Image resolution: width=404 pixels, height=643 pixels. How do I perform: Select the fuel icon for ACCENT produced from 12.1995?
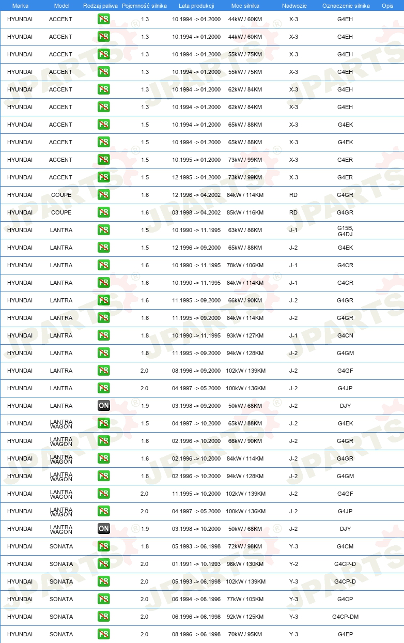point(104,177)
